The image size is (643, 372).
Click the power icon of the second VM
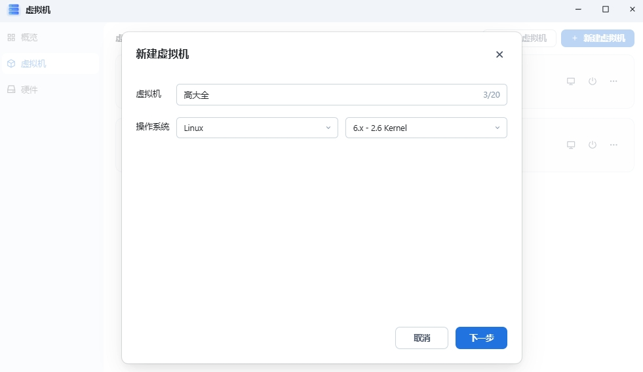click(x=593, y=145)
